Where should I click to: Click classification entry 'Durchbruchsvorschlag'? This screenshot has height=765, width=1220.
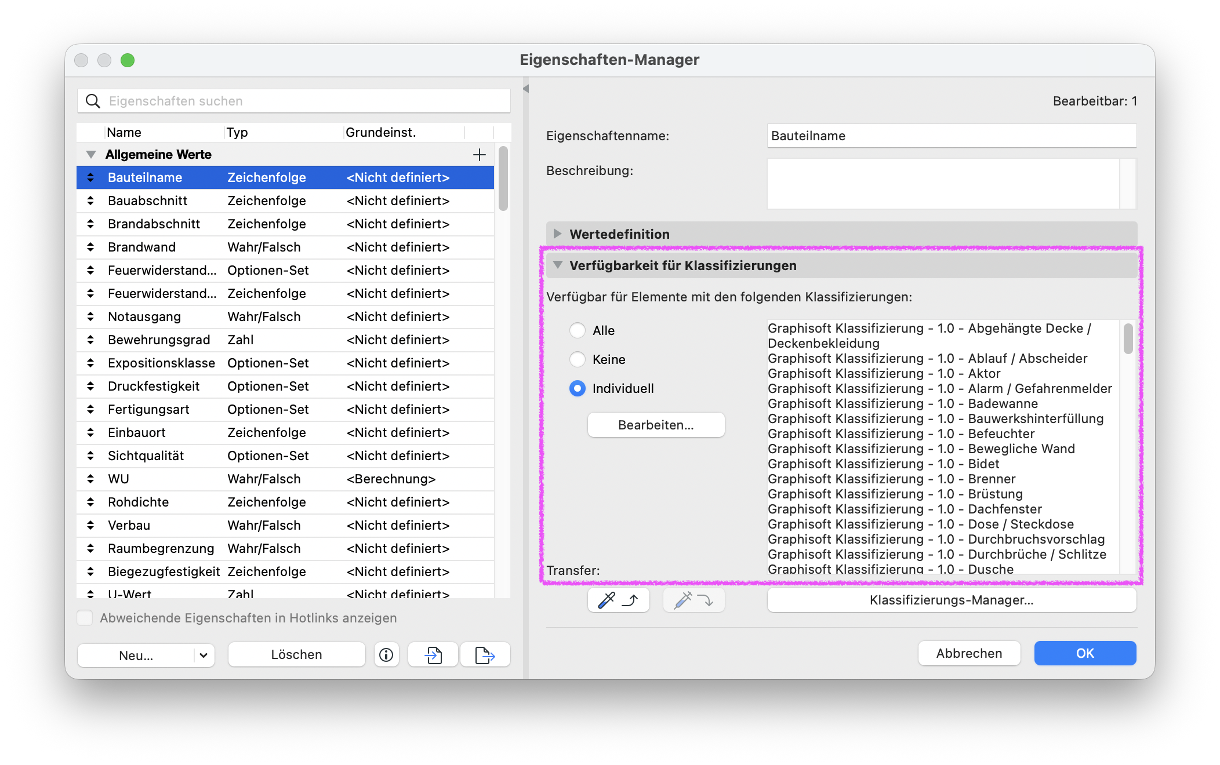(936, 539)
